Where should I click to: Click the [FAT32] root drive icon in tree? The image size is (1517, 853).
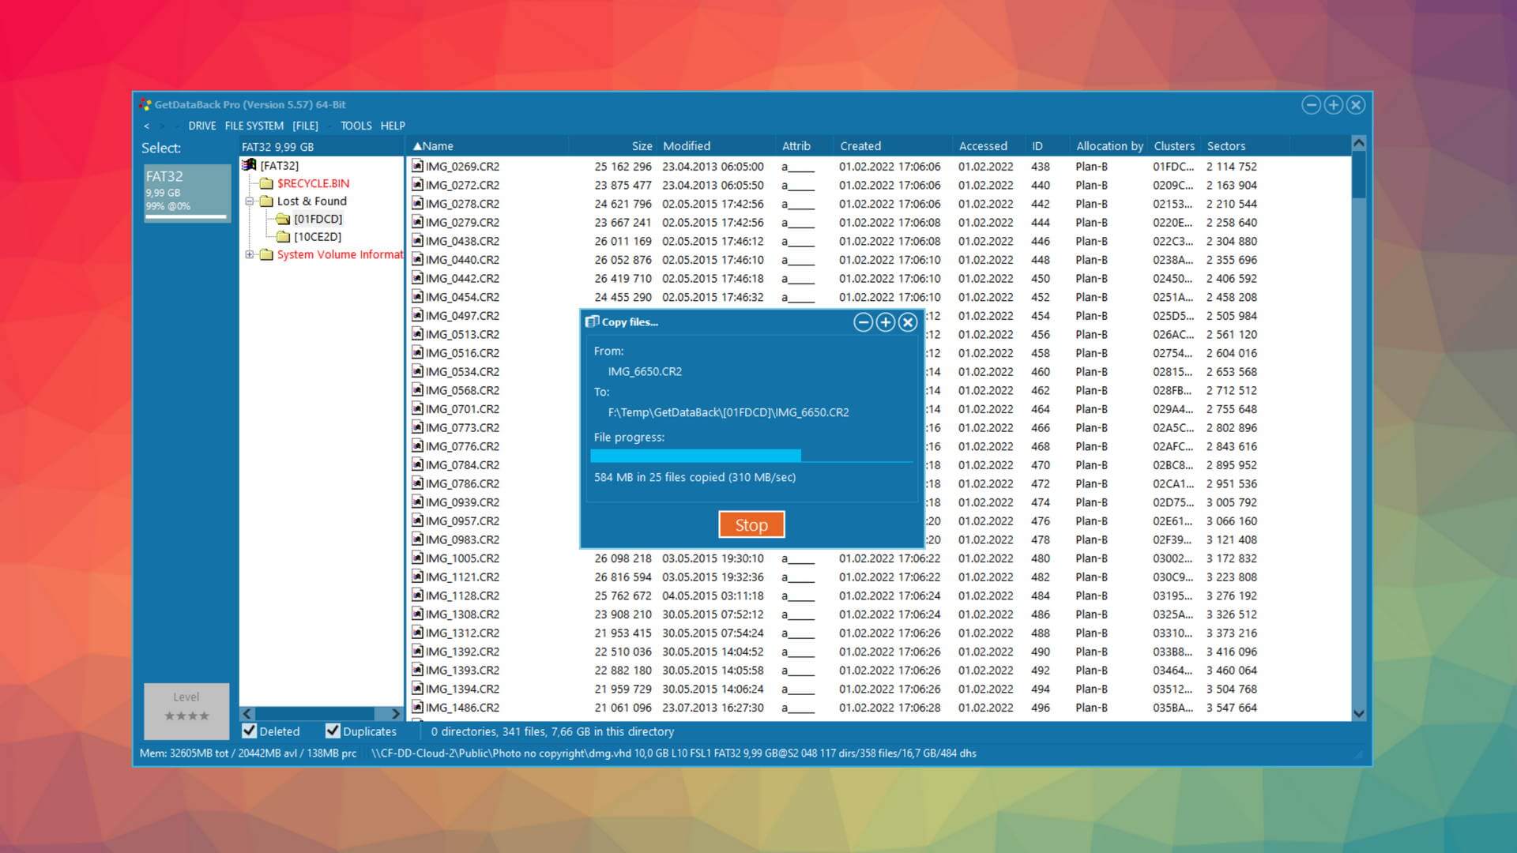click(249, 165)
